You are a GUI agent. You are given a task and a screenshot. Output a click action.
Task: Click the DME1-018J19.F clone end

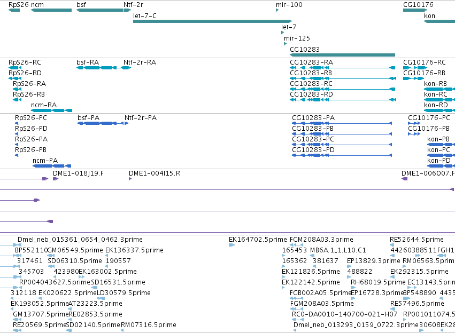(56, 179)
